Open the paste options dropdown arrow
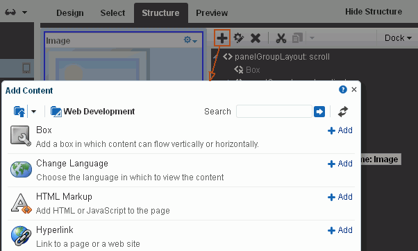This screenshot has width=418, height=251. [312, 38]
